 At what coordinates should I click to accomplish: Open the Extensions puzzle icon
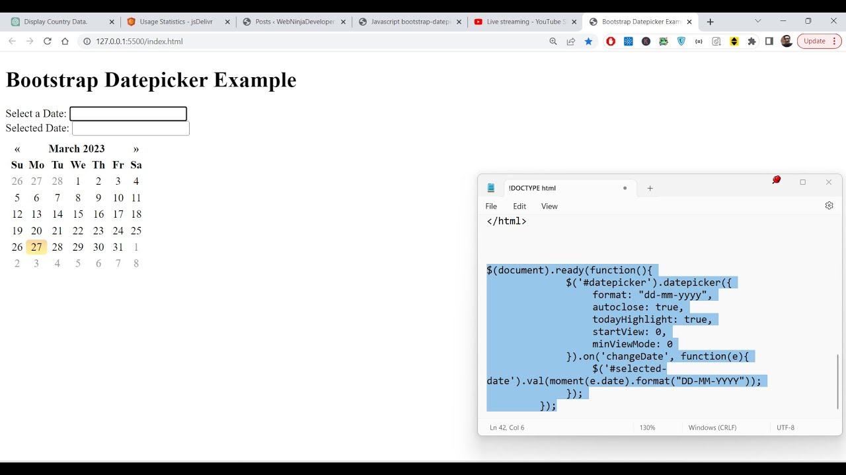coord(751,41)
